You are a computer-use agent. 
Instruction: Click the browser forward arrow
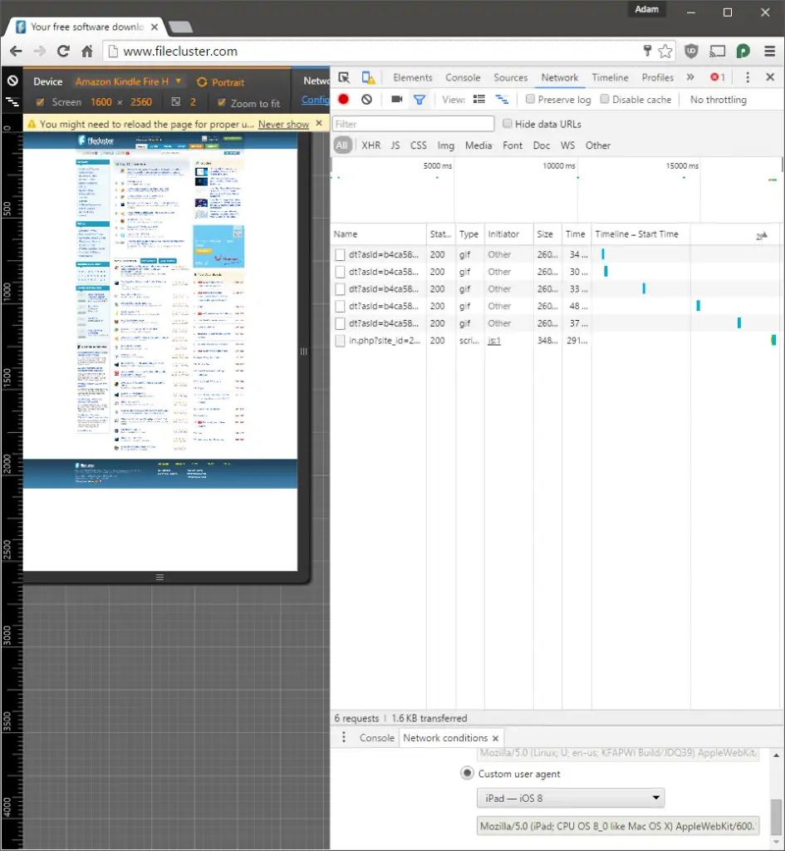(40, 51)
